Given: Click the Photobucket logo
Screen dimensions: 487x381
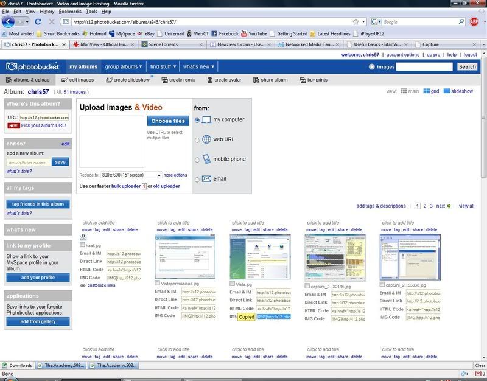Looking at the screenshot, I should point(32,66).
